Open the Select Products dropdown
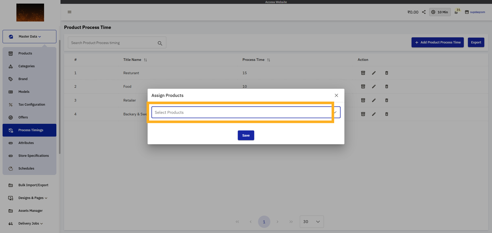This screenshot has width=492, height=233. (241, 112)
